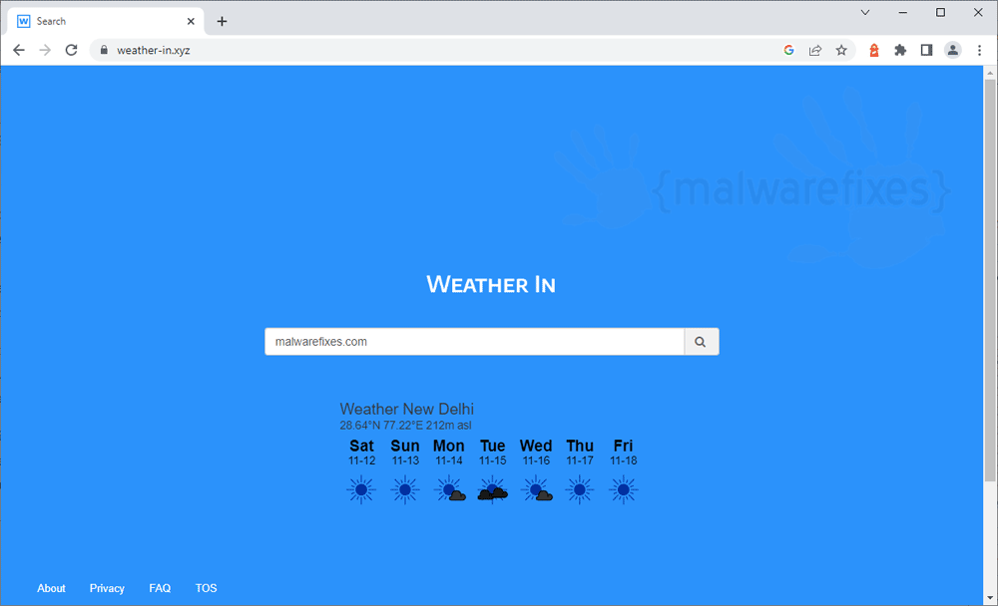
Task: Open the red extension icon
Action: click(874, 50)
